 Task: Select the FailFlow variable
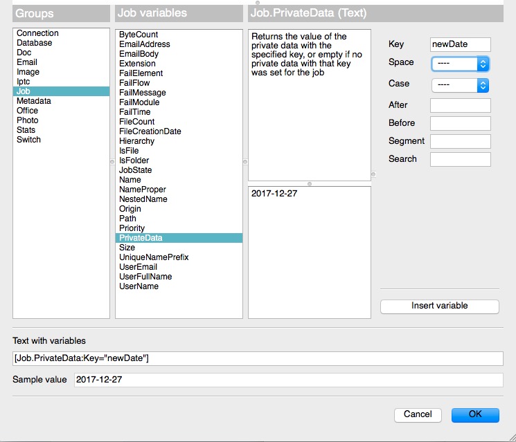point(179,83)
